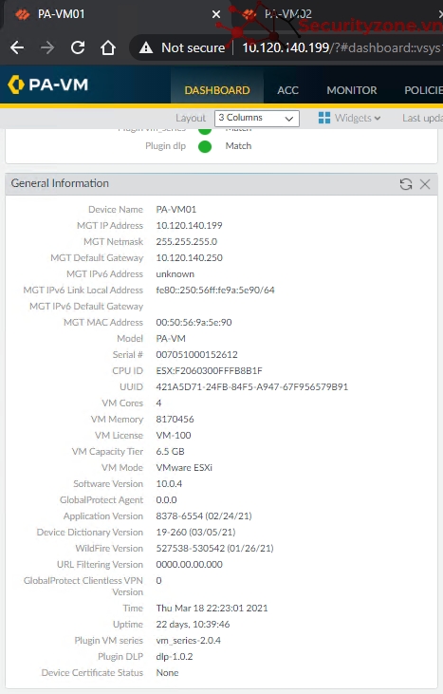Viewport: 443px width, 694px height.
Task: Select GlobalProtect Agent value 0.0.0
Action: 166,500
